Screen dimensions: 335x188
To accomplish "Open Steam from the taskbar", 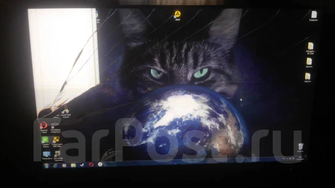I will (x=82, y=165).
